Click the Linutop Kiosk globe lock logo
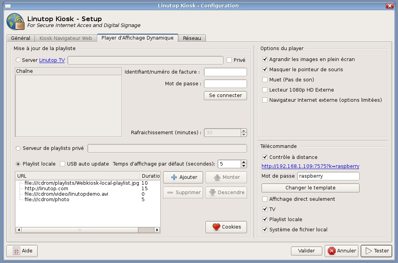 pyautogui.click(x=15, y=22)
